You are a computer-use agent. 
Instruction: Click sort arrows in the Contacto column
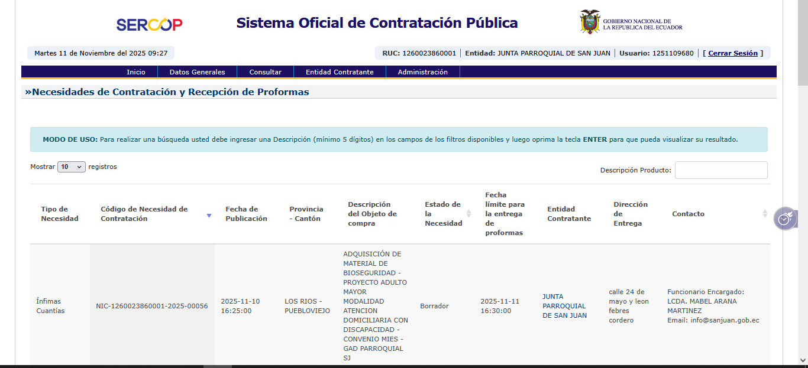click(765, 214)
